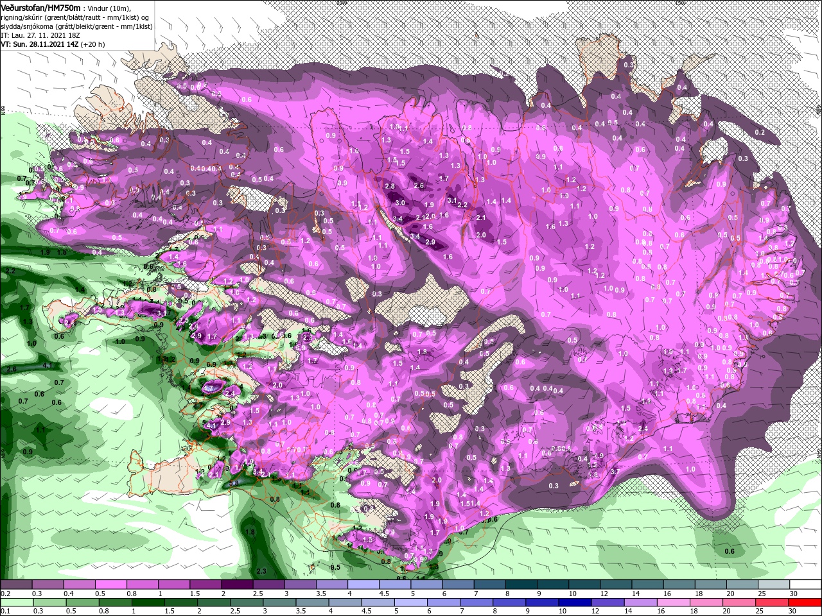Pick the white 30 swatch in snow legend
The width and height of the screenshot is (822, 616).
pos(806,585)
